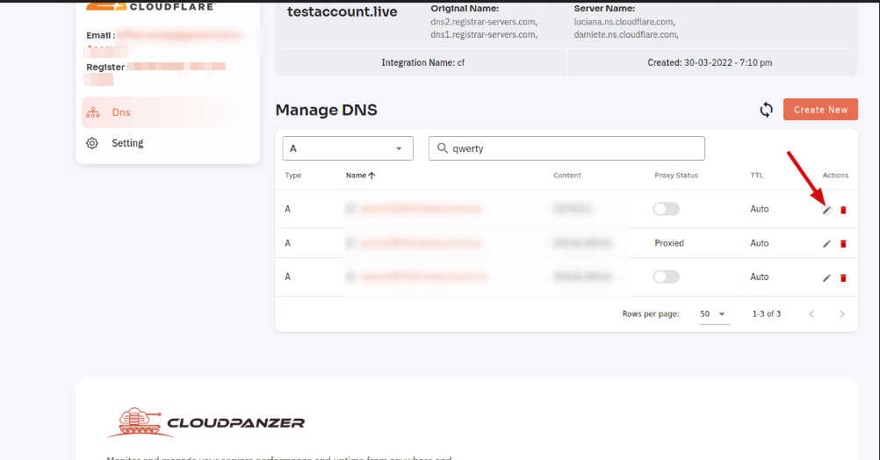Delete the third A record with trash icon

(843, 277)
